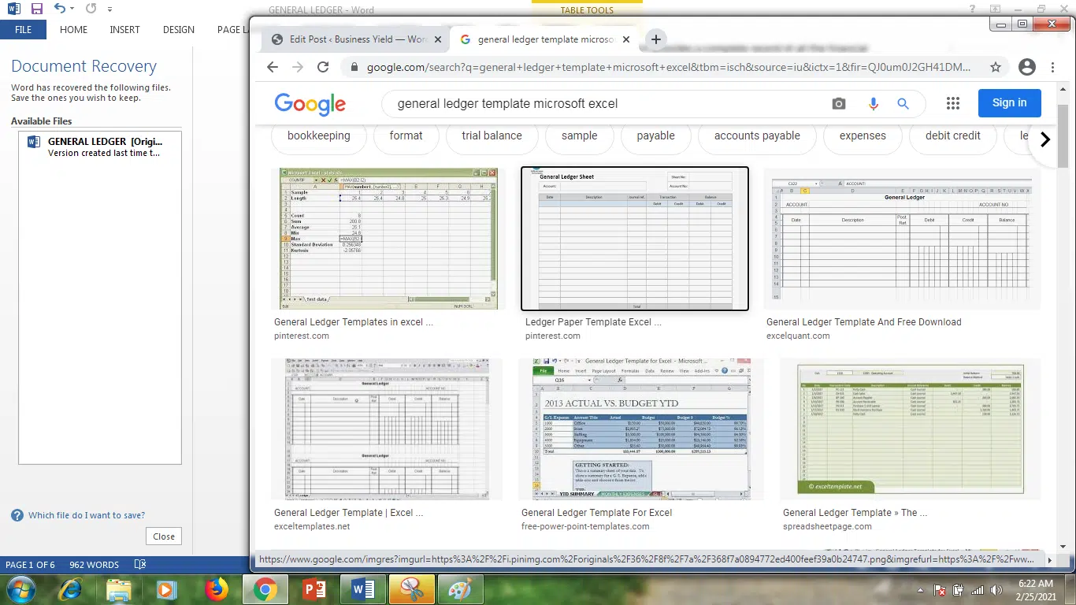
Task: Open 'Which file do I want to save?' link
Action: [87, 515]
